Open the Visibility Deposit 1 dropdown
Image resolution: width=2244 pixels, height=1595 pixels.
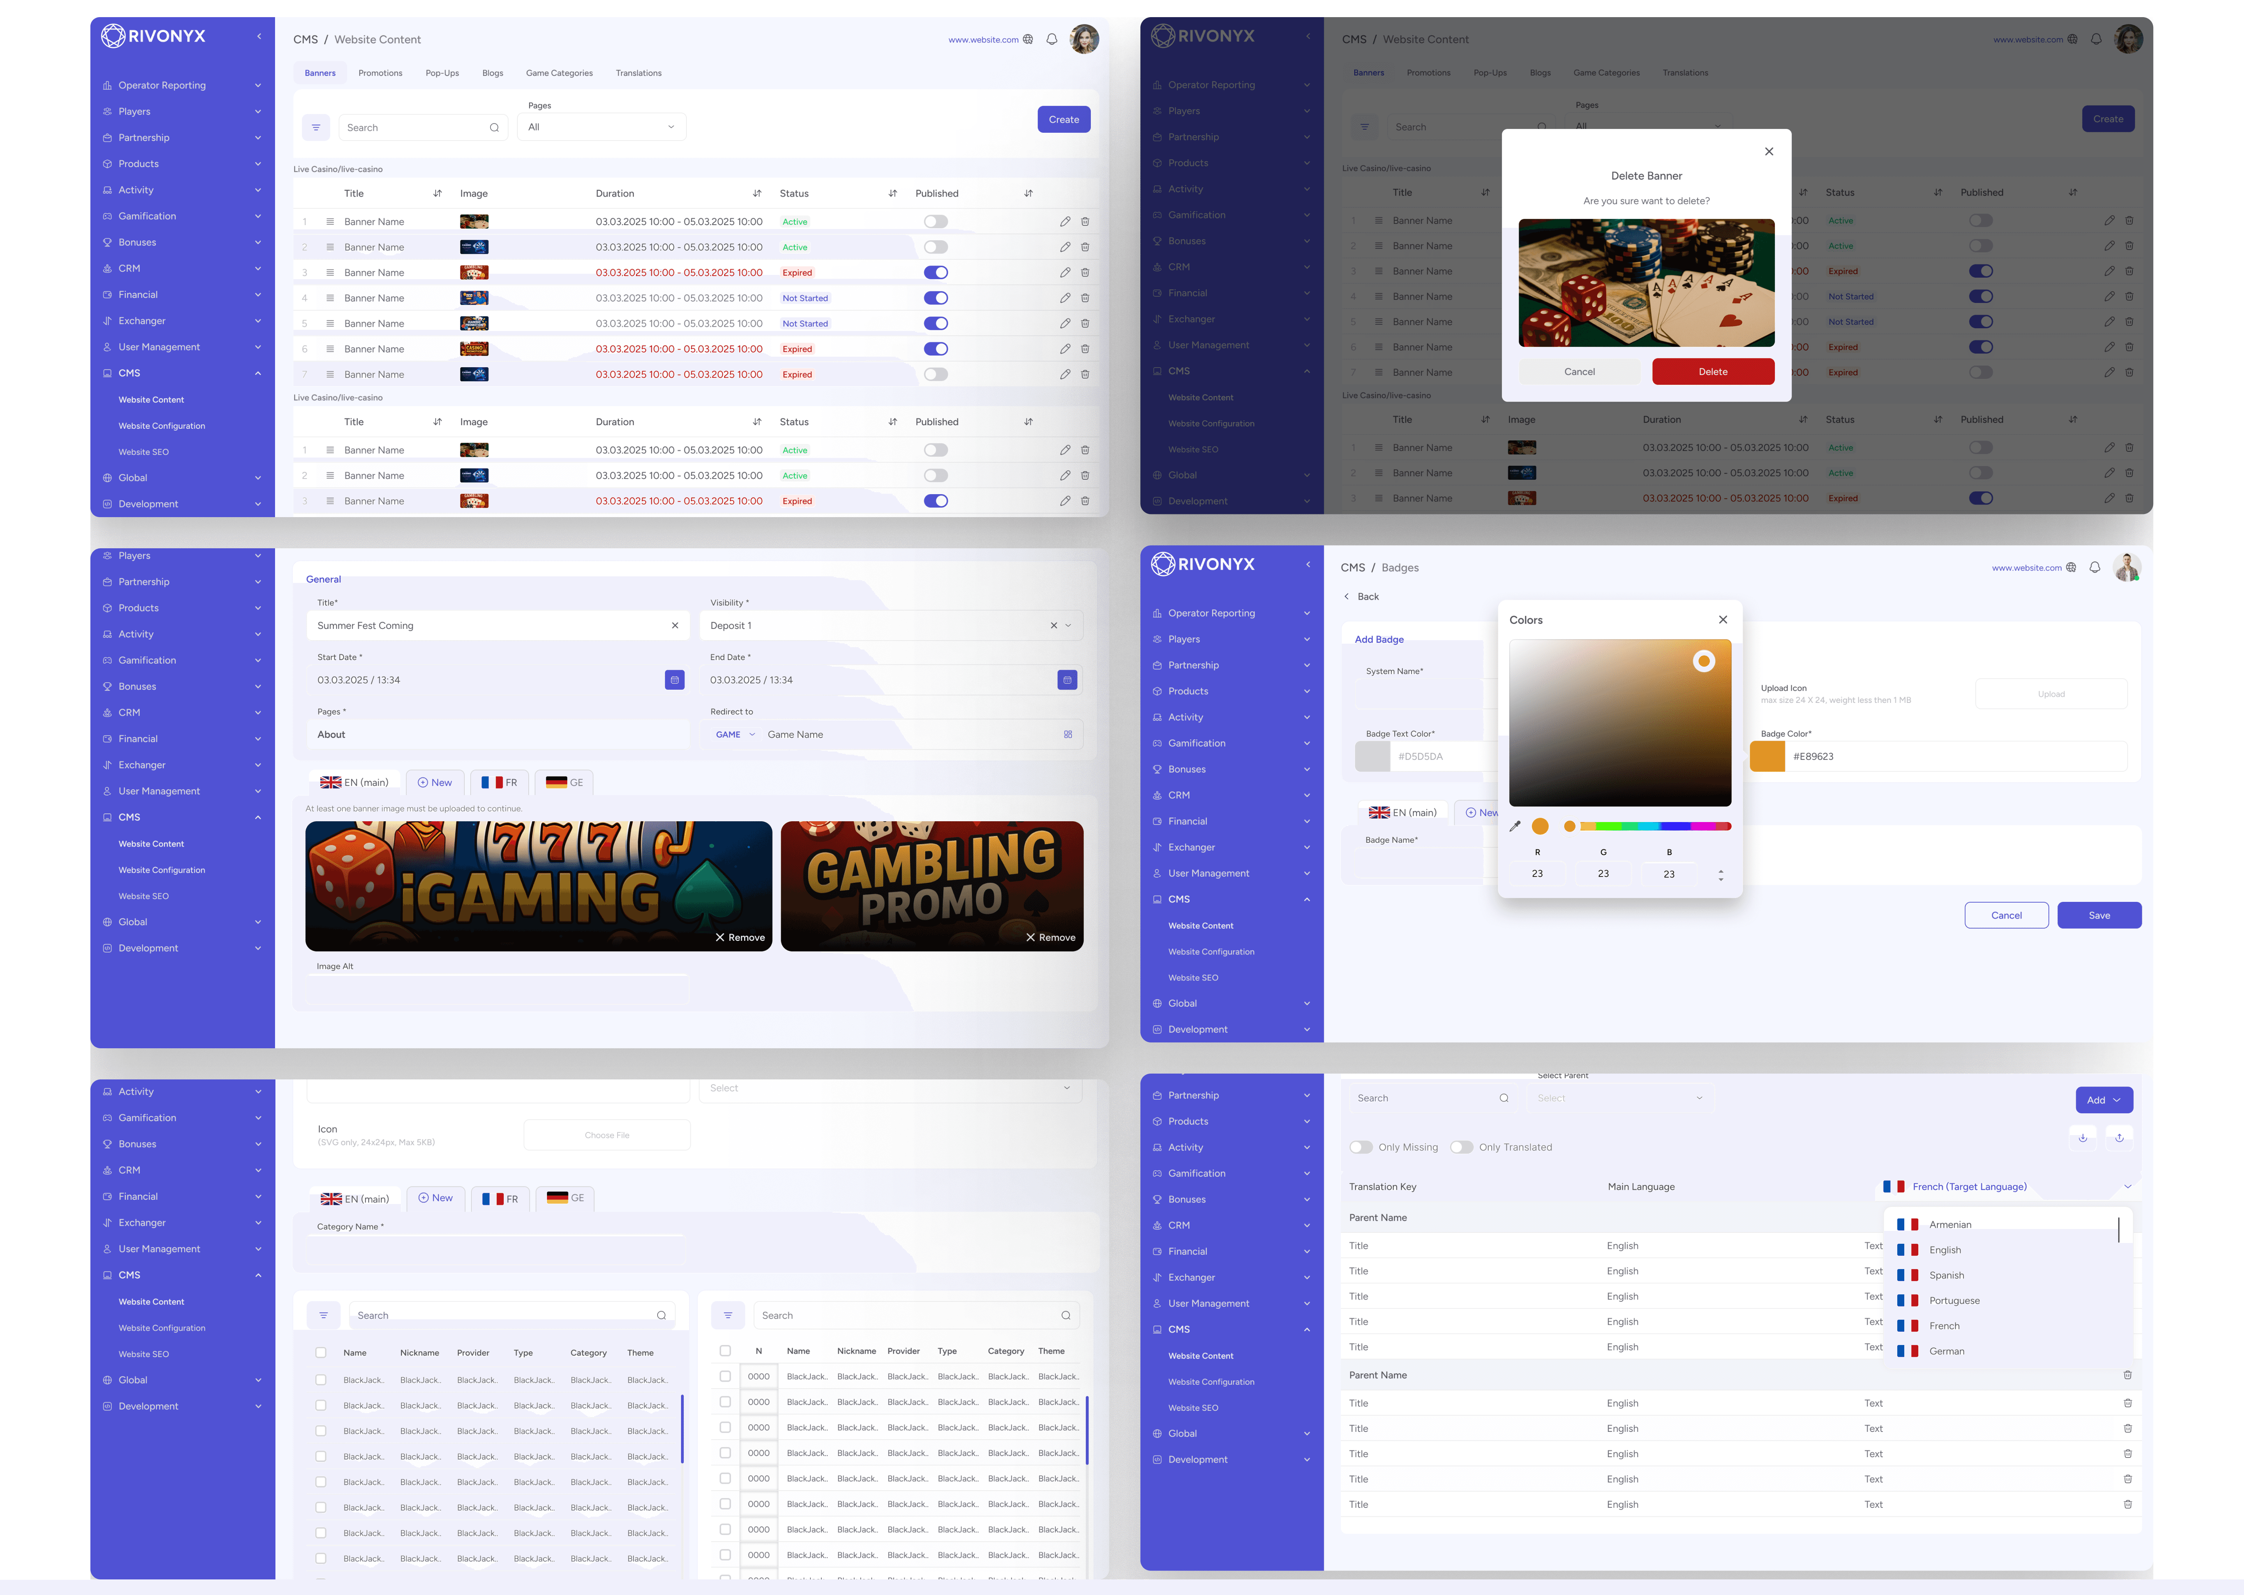point(891,626)
